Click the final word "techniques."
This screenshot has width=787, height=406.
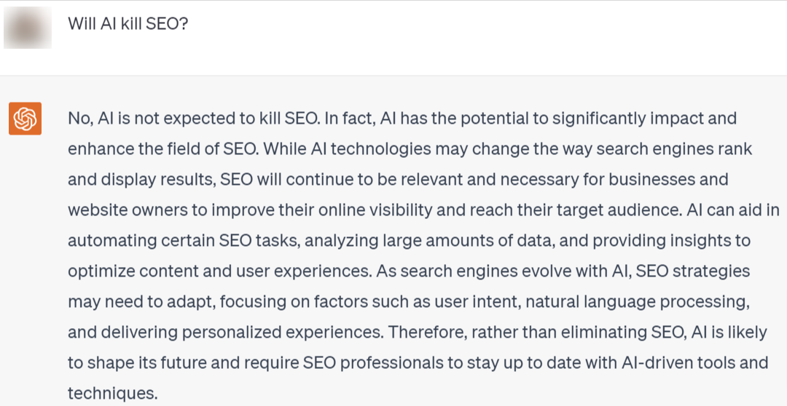pos(112,393)
